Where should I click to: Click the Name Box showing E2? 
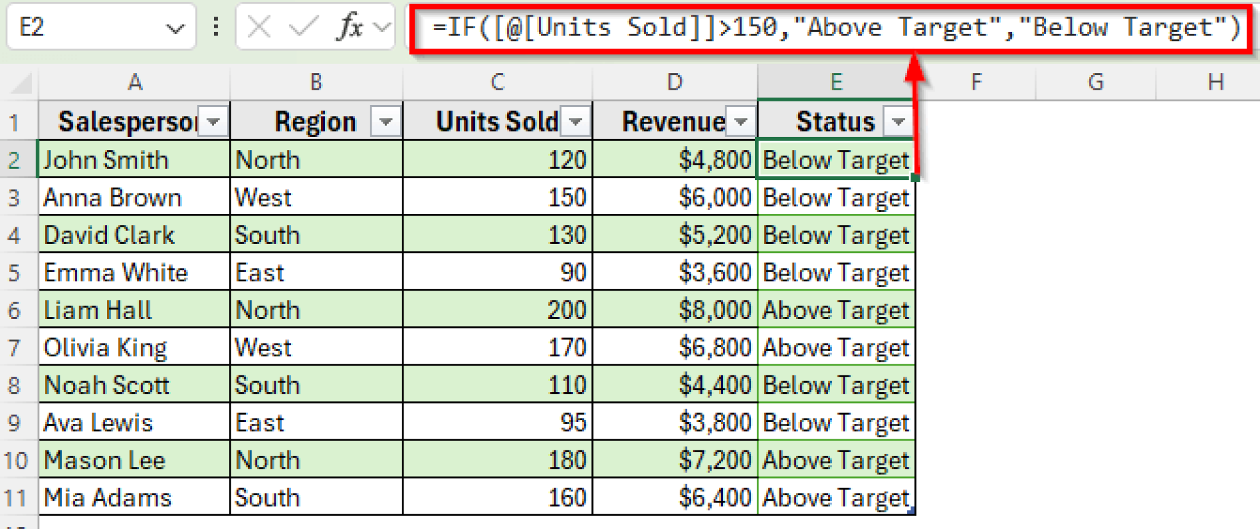86,27
